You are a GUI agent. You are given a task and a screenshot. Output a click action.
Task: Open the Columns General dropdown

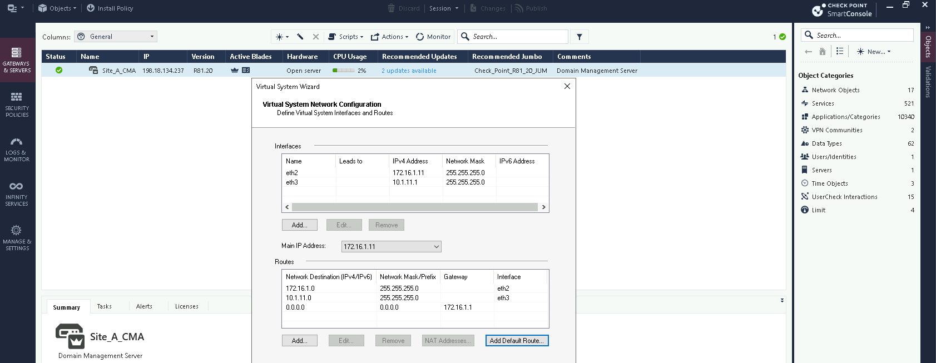(x=116, y=37)
